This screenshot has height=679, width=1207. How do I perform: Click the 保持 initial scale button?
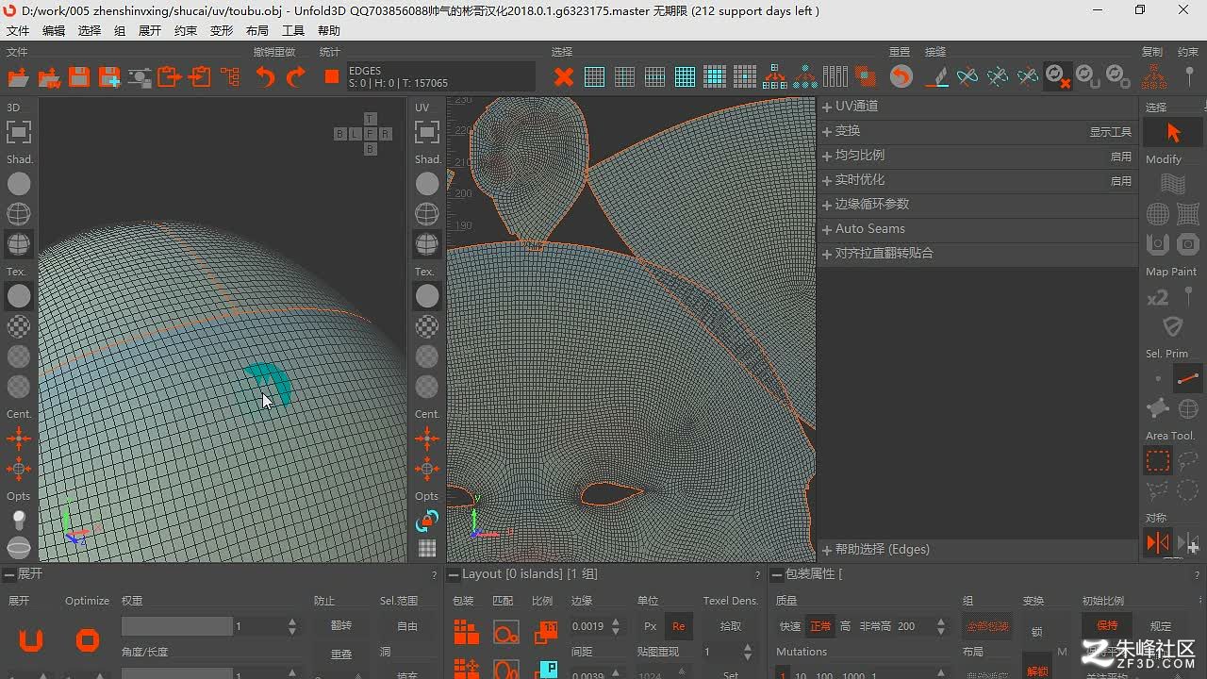pos(1106,625)
